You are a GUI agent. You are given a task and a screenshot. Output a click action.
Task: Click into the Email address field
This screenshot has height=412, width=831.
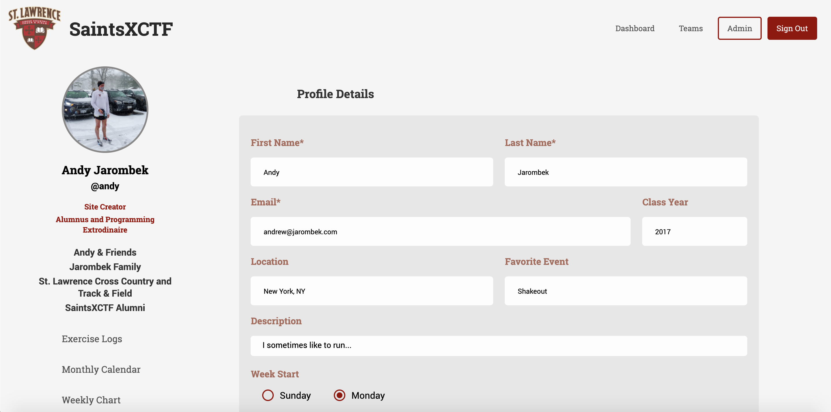[x=440, y=231]
